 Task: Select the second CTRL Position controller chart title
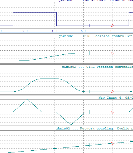click(x=97, y=67)
